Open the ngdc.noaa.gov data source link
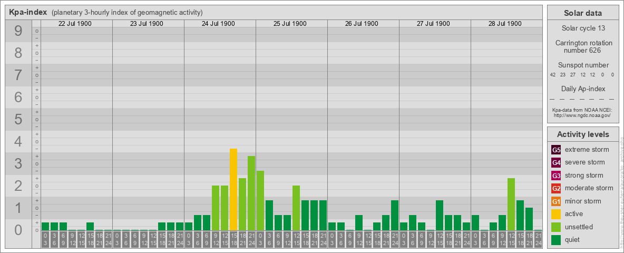Viewport: 624px width, 253px height. point(581,115)
